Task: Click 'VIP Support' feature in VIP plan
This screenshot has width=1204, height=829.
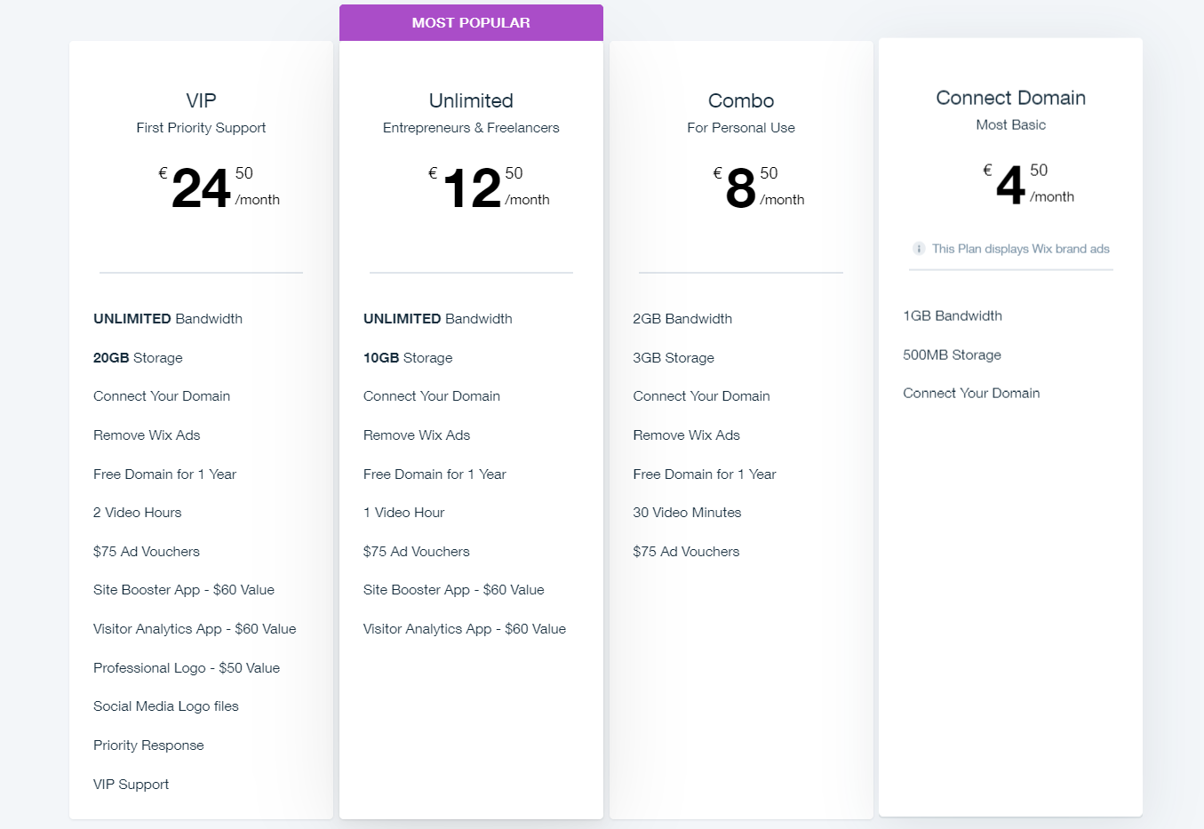Action: coord(131,784)
